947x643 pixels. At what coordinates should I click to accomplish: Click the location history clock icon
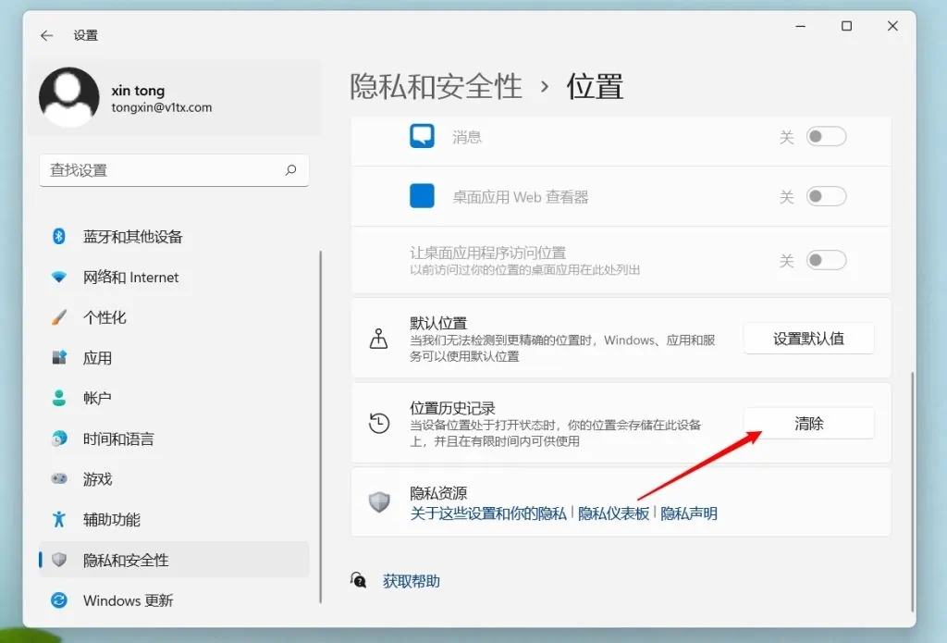pos(378,424)
